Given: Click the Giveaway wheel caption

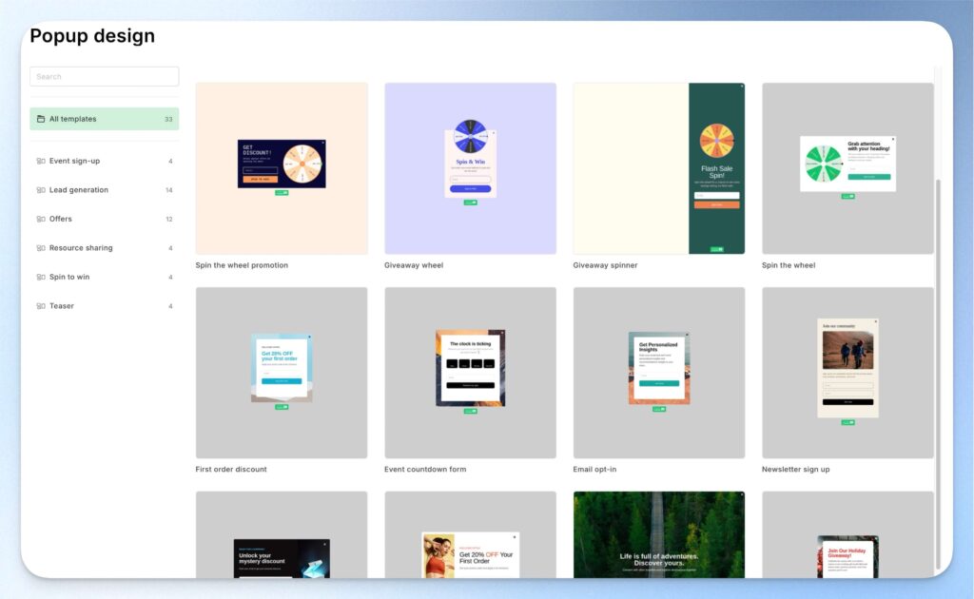Looking at the screenshot, I should pos(414,265).
